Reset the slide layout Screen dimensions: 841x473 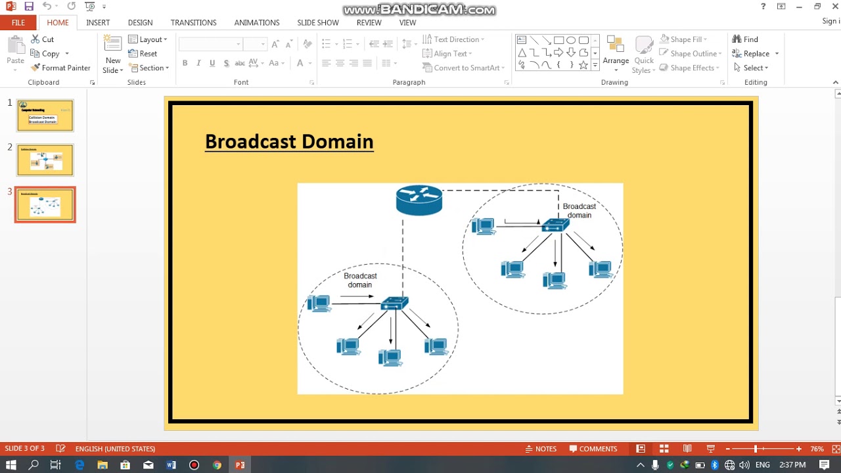pos(143,54)
